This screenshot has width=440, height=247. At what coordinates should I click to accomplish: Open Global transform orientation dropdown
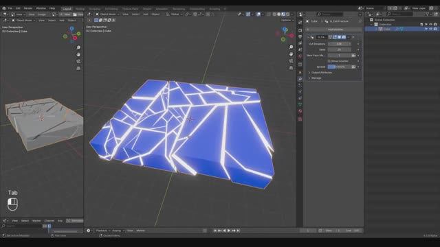tap(174, 14)
